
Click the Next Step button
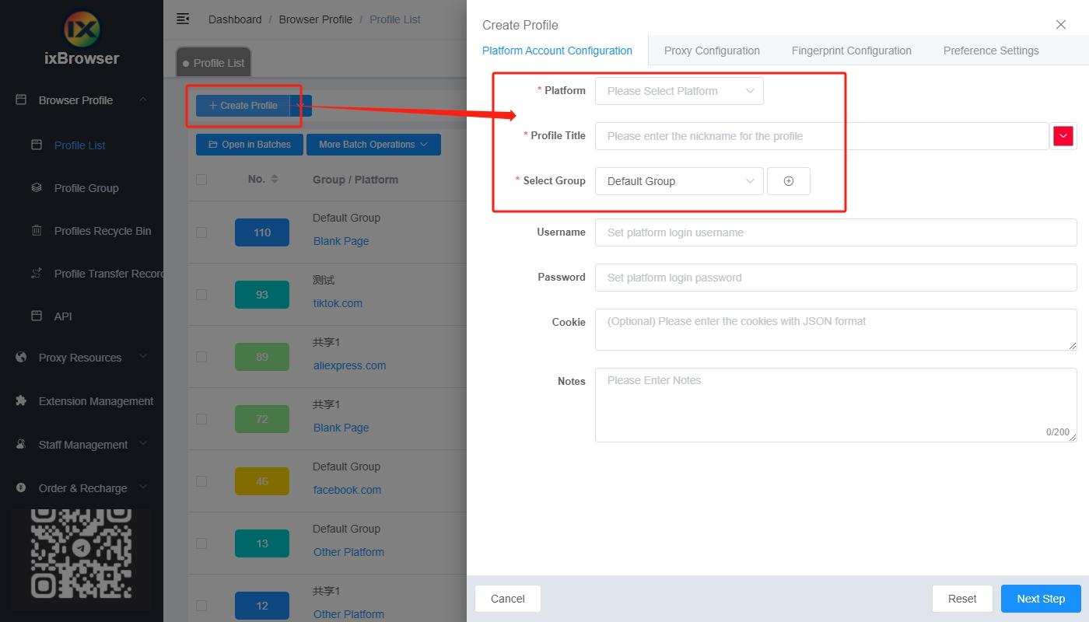click(x=1040, y=599)
